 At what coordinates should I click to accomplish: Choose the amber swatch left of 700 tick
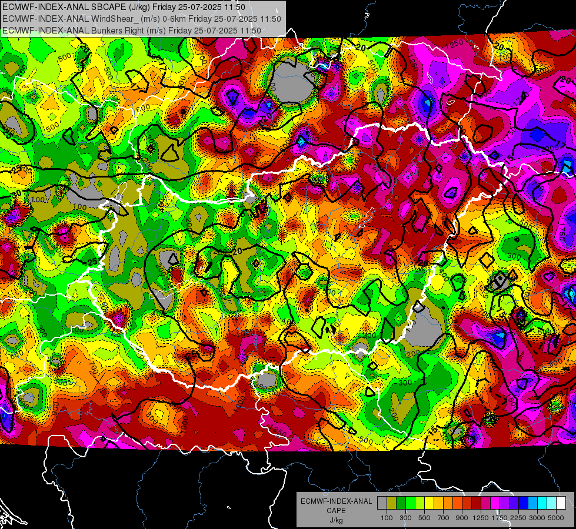click(x=438, y=503)
